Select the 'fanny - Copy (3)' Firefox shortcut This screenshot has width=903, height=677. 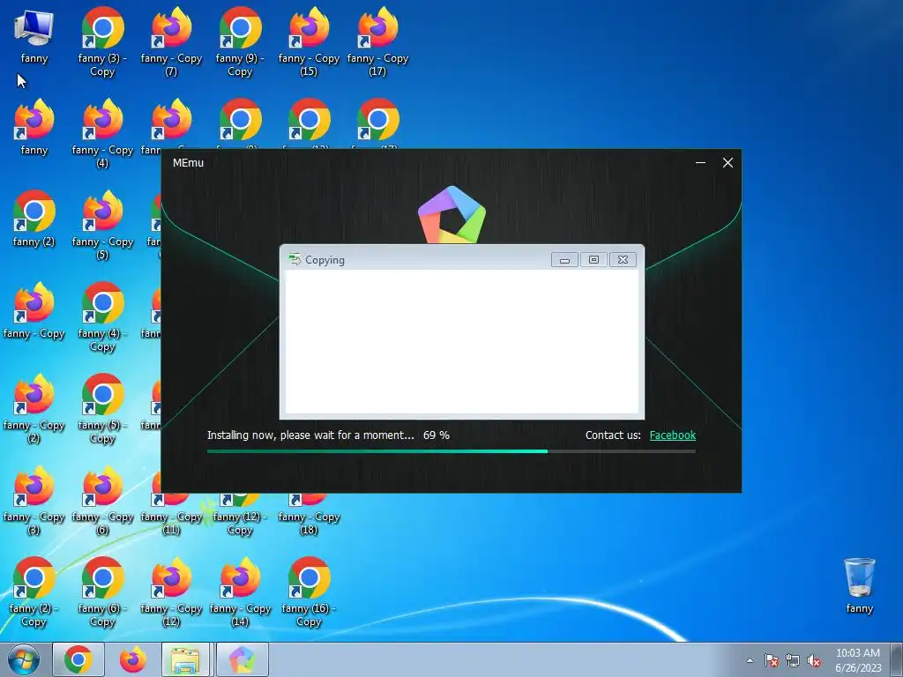pyautogui.click(x=34, y=501)
